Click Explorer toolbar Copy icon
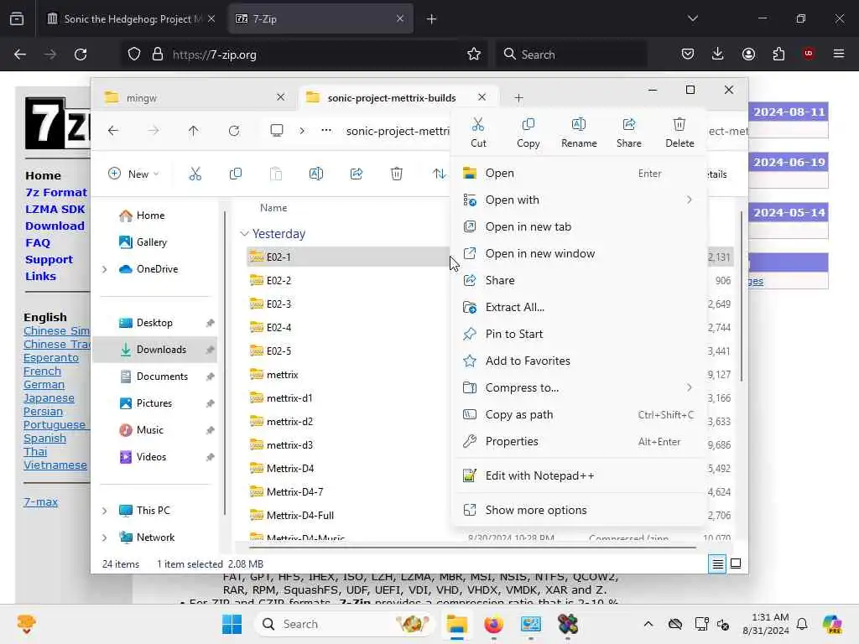The image size is (859, 644). click(x=236, y=174)
